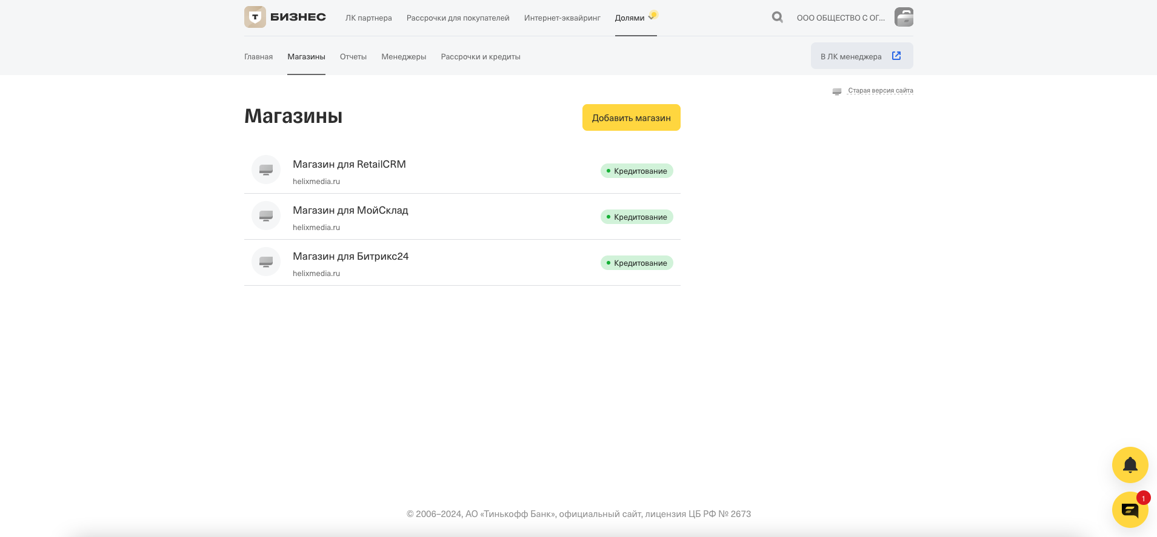1157x537 pixels.
Task: Open Магазин для RetailCRM
Action: pyautogui.click(x=349, y=164)
